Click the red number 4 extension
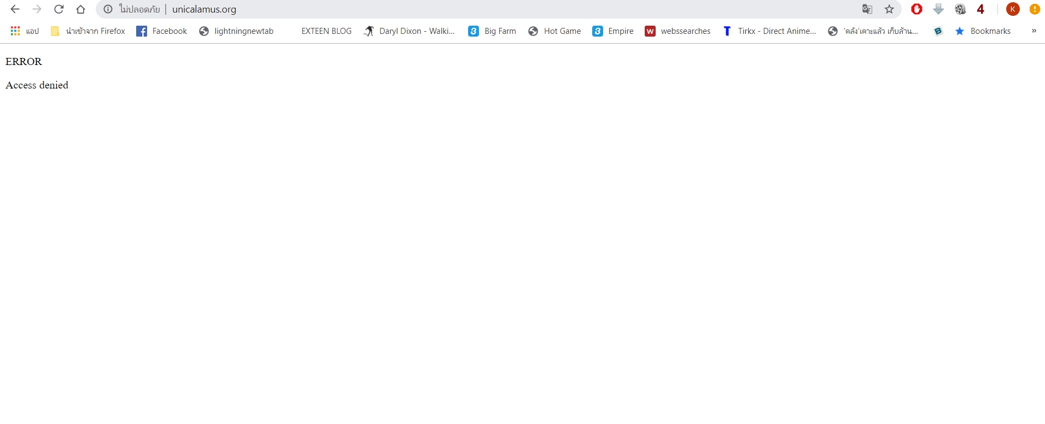This screenshot has height=424, width=1045. tap(981, 9)
